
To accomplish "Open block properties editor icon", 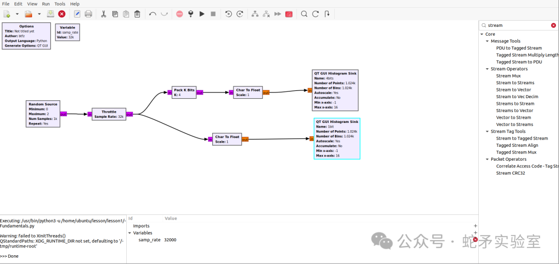I will [77, 14].
